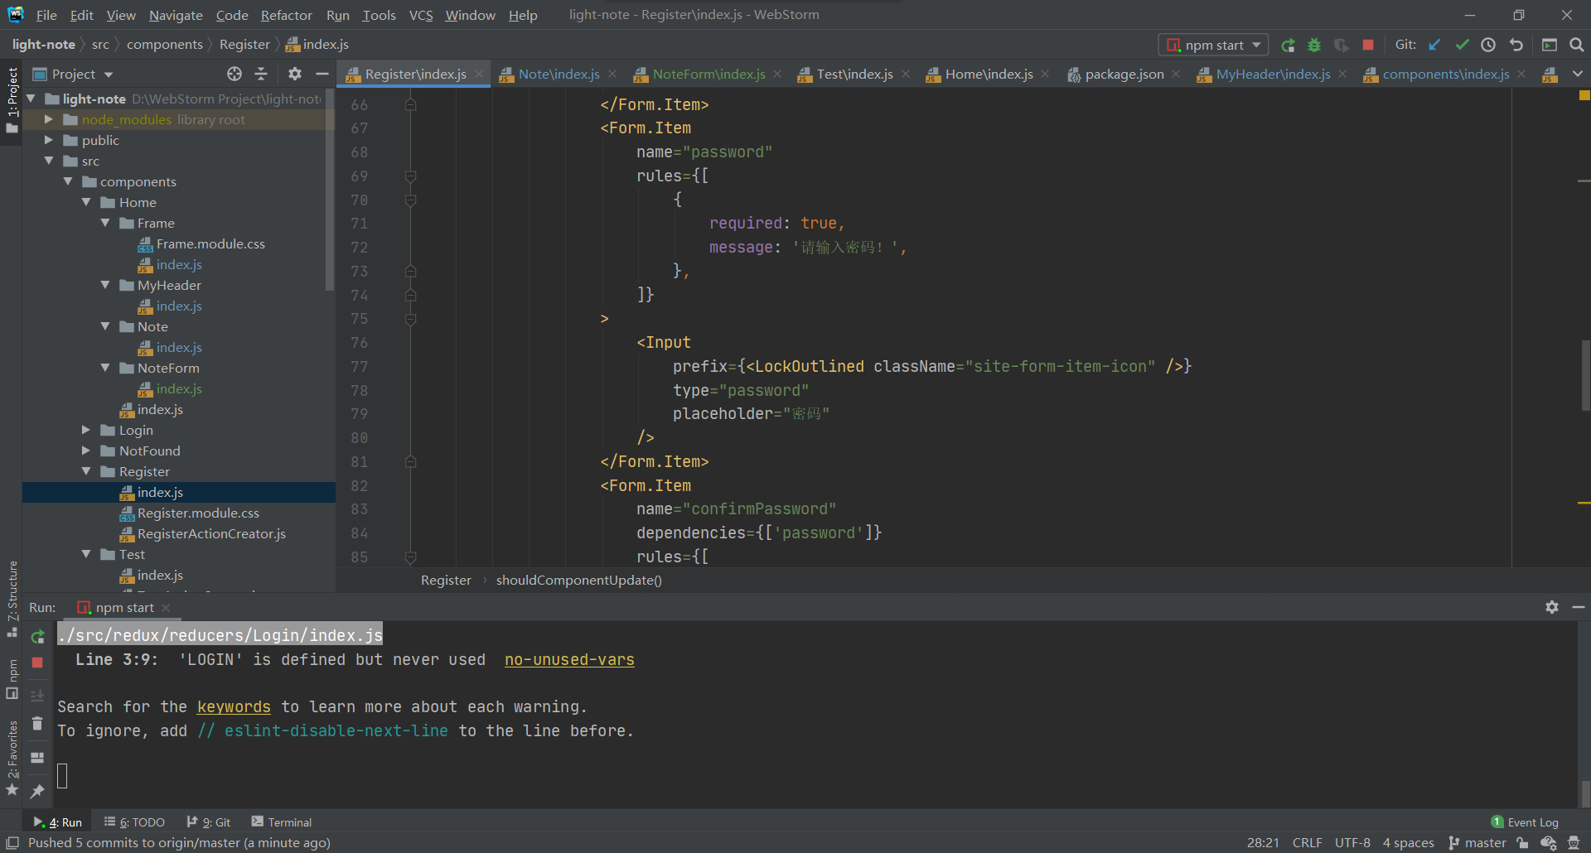Stop the running npm start process in top toolbar
Screen dimensions: 1591x853
[1368, 46]
